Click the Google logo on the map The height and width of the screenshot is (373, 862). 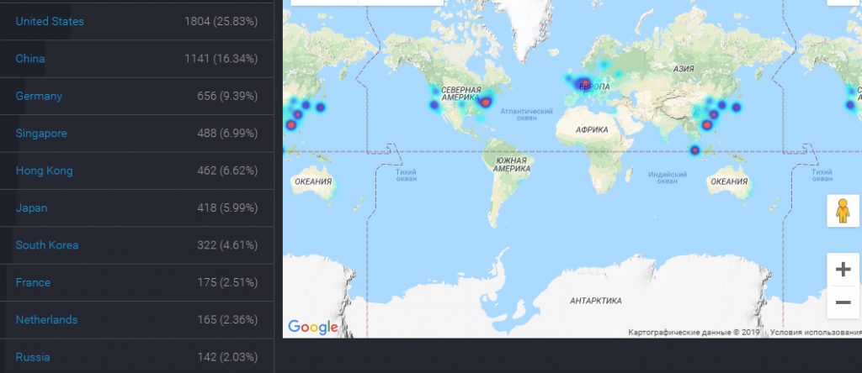[x=312, y=327]
